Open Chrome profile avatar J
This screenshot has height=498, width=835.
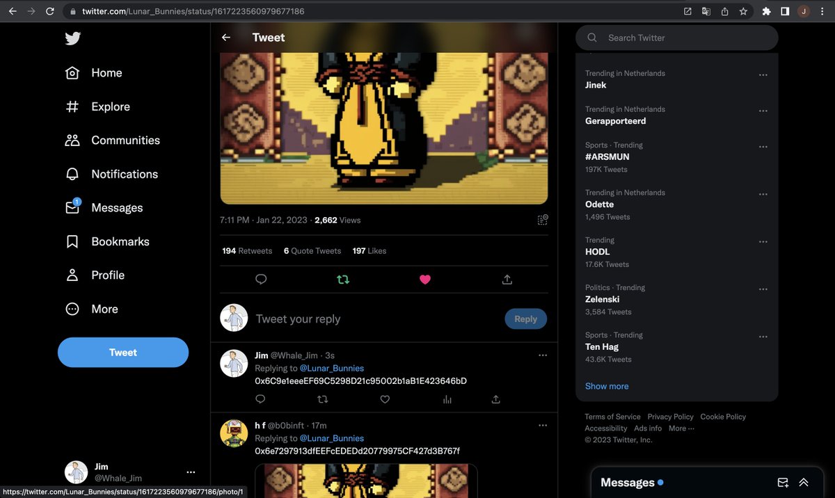coord(804,11)
